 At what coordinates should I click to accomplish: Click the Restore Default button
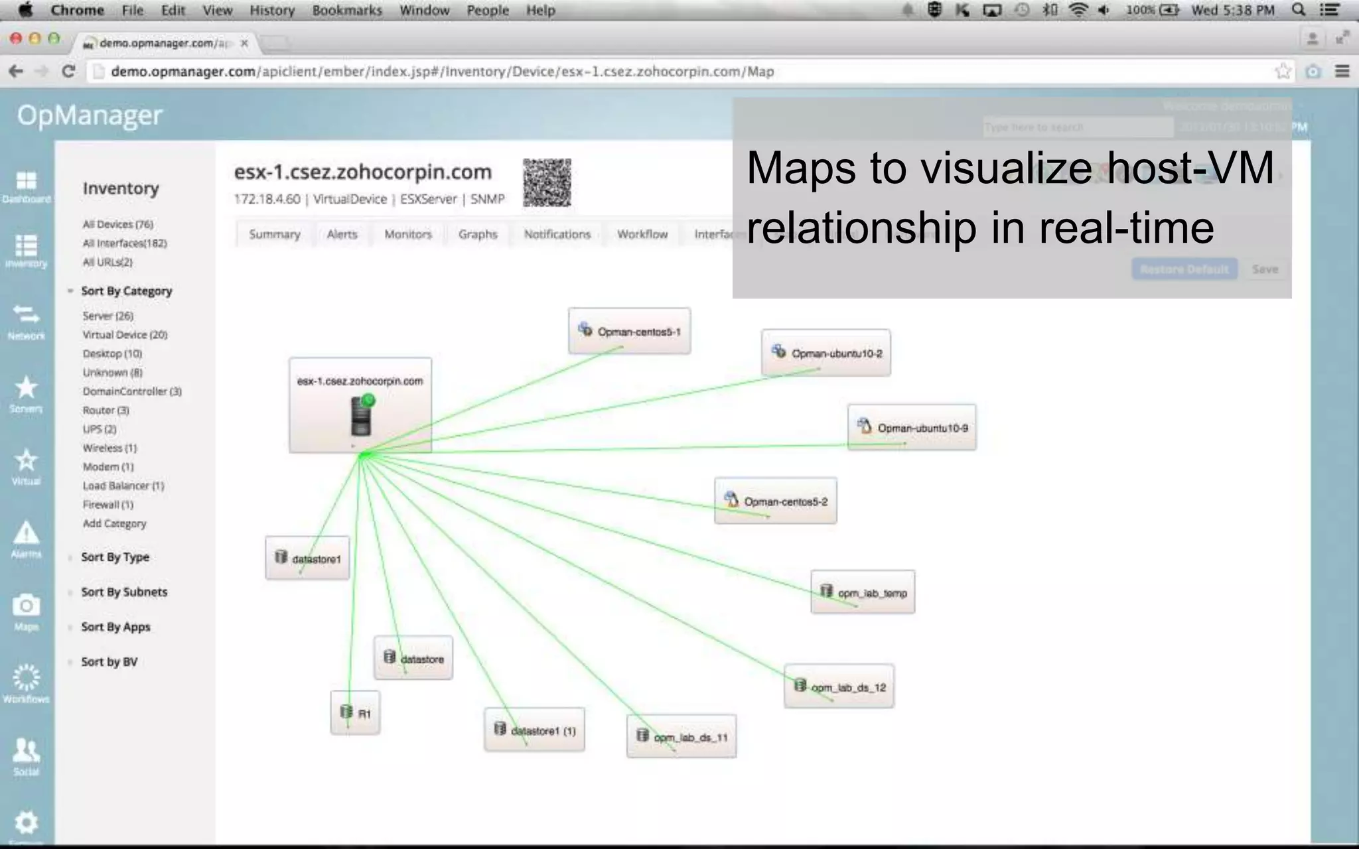1184,269
